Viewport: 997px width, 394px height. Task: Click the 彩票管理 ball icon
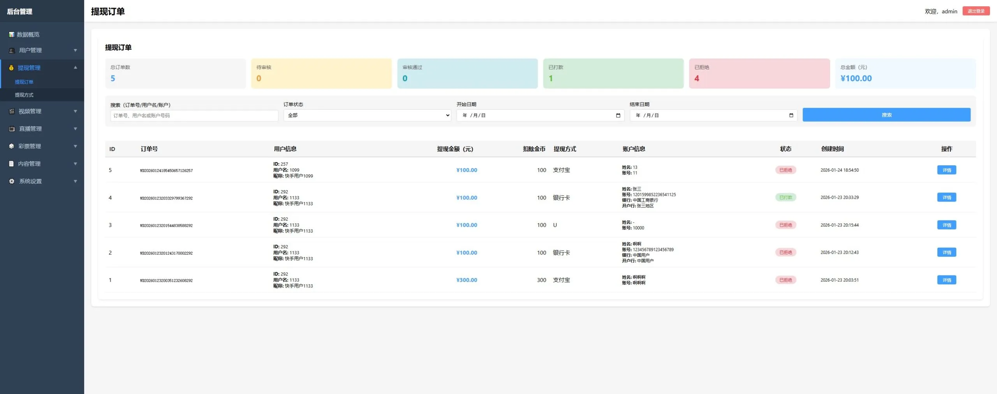click(x=11, y=146)
